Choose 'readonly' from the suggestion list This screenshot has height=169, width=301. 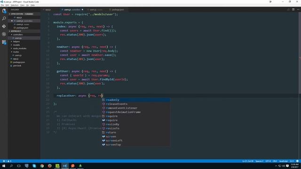[136, 100]
